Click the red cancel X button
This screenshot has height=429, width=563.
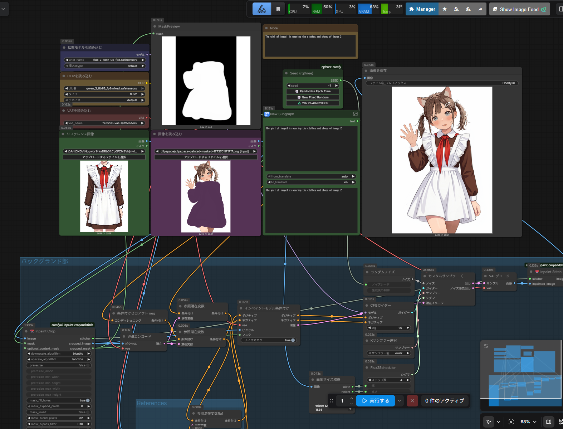(x=412, y=401)
